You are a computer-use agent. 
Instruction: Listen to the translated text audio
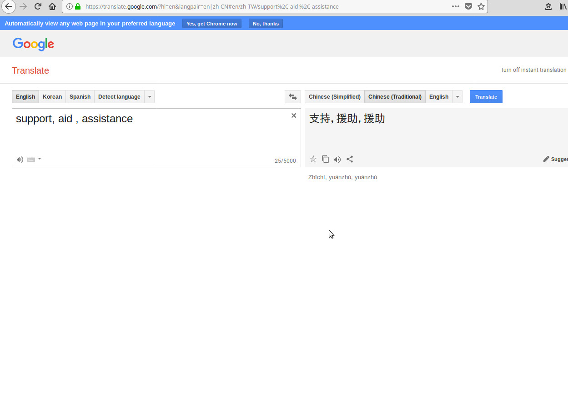coord(337,159)
